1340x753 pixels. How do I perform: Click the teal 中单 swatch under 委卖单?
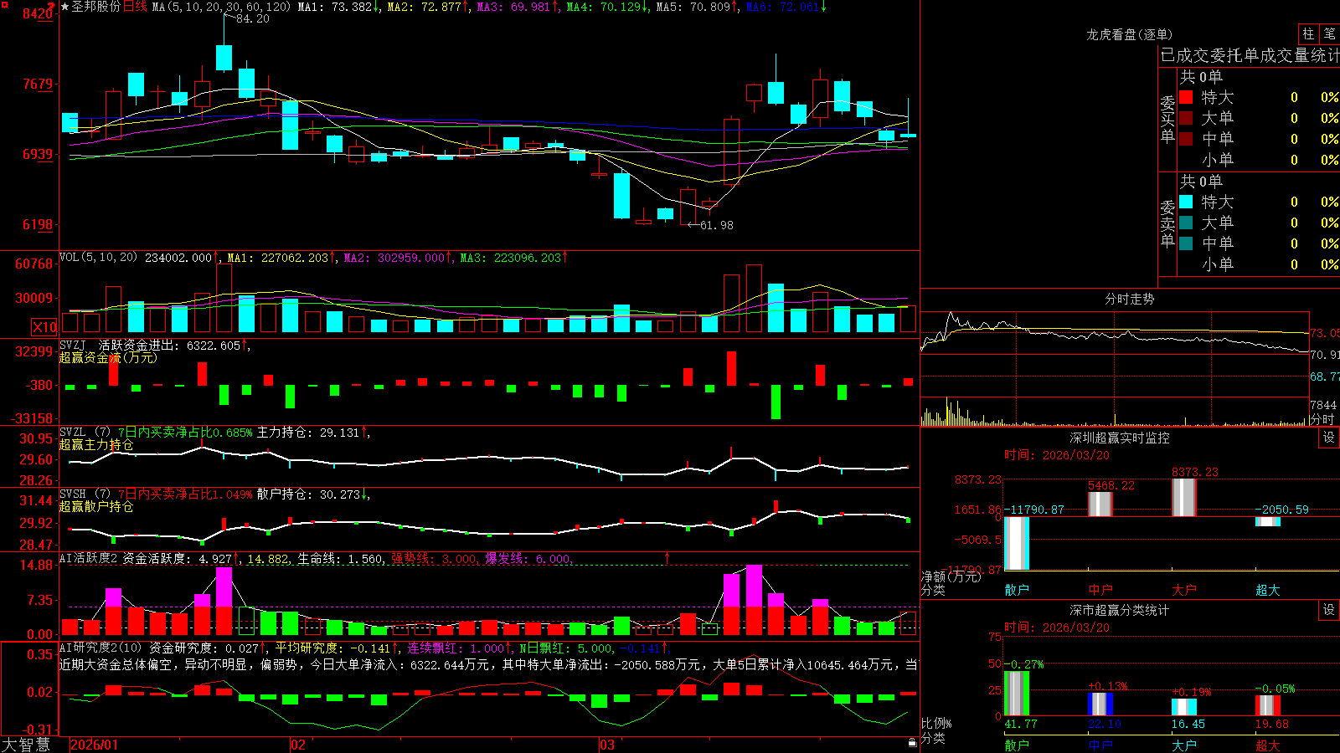(x=1186, y=243)
